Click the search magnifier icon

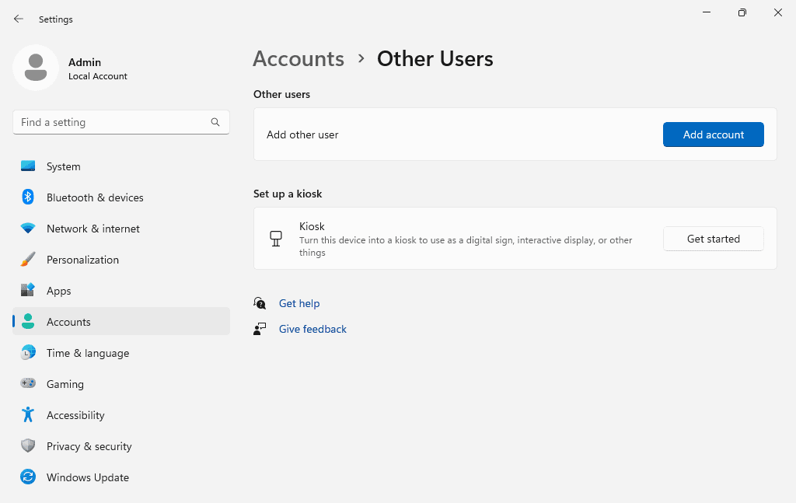click(x=215, y=122)
